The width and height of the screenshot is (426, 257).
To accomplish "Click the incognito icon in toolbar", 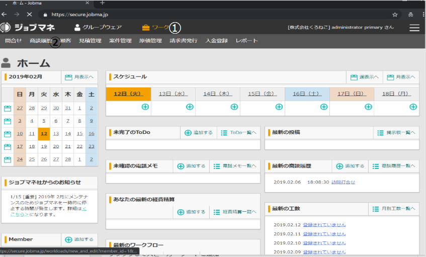I will pos(410,15).
